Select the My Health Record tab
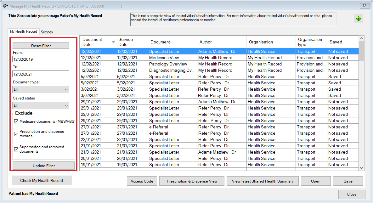The image size is (373, 203). [24, 31]
